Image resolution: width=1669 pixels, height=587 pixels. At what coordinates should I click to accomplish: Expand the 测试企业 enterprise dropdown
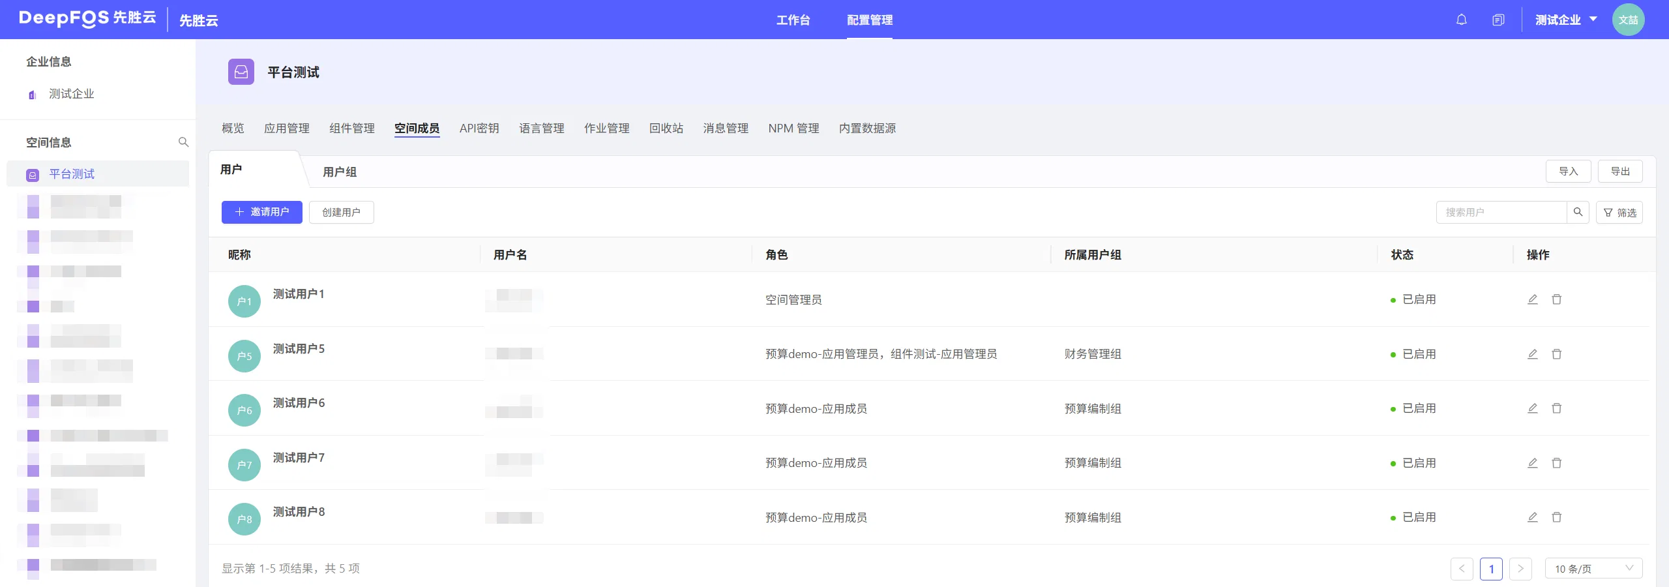(1565, 20)
